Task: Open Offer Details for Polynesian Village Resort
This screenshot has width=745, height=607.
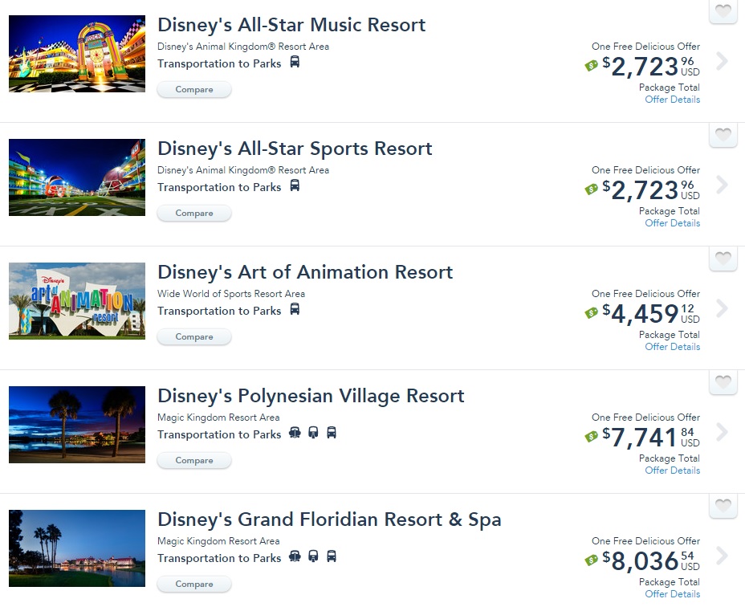Action: pos(672,470)
